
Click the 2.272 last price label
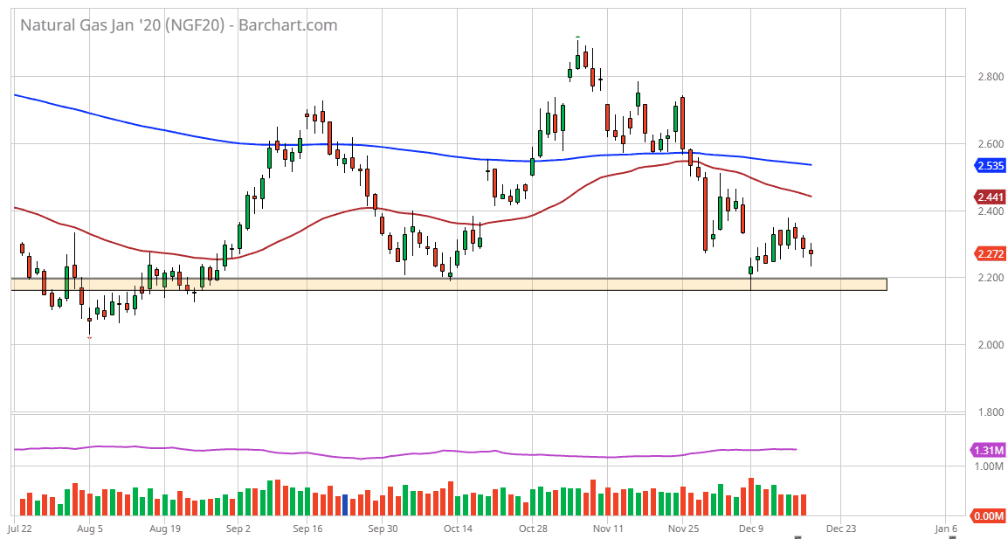point(990,253)
